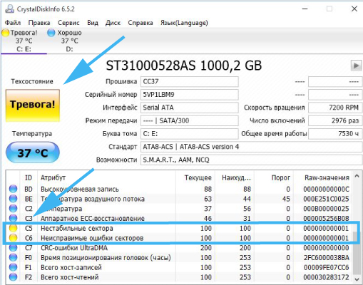Click the 37 °C temperature button

pyautogui.click(x=33, y=152)
